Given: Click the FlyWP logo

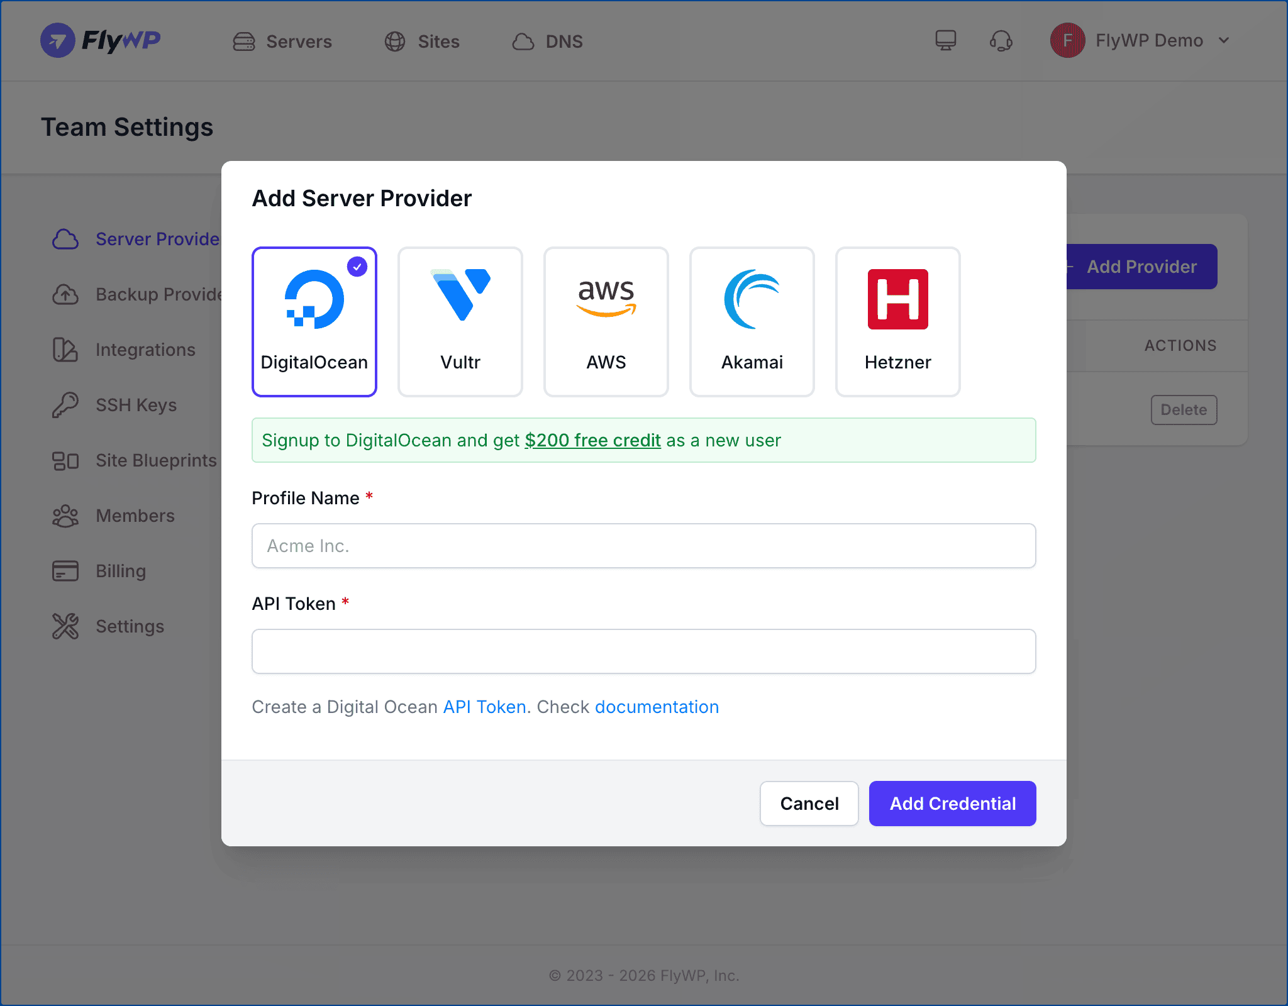Looking at the screenshot, I should [101, 41].
